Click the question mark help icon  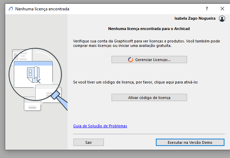(207, 9)
